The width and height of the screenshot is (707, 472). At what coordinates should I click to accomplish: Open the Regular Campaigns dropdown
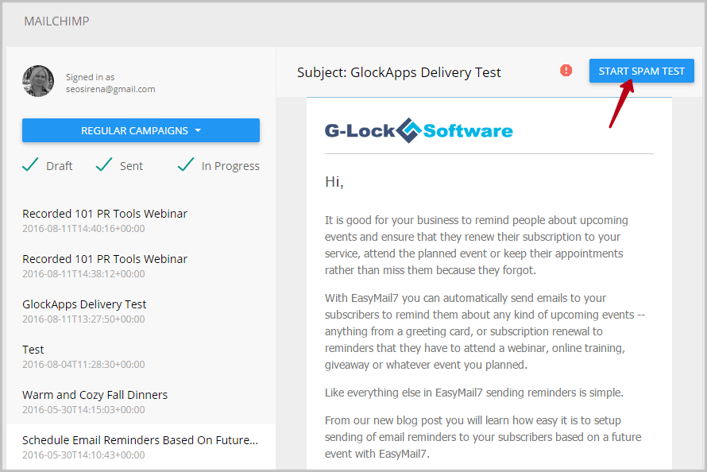click(x=141, y=130)
